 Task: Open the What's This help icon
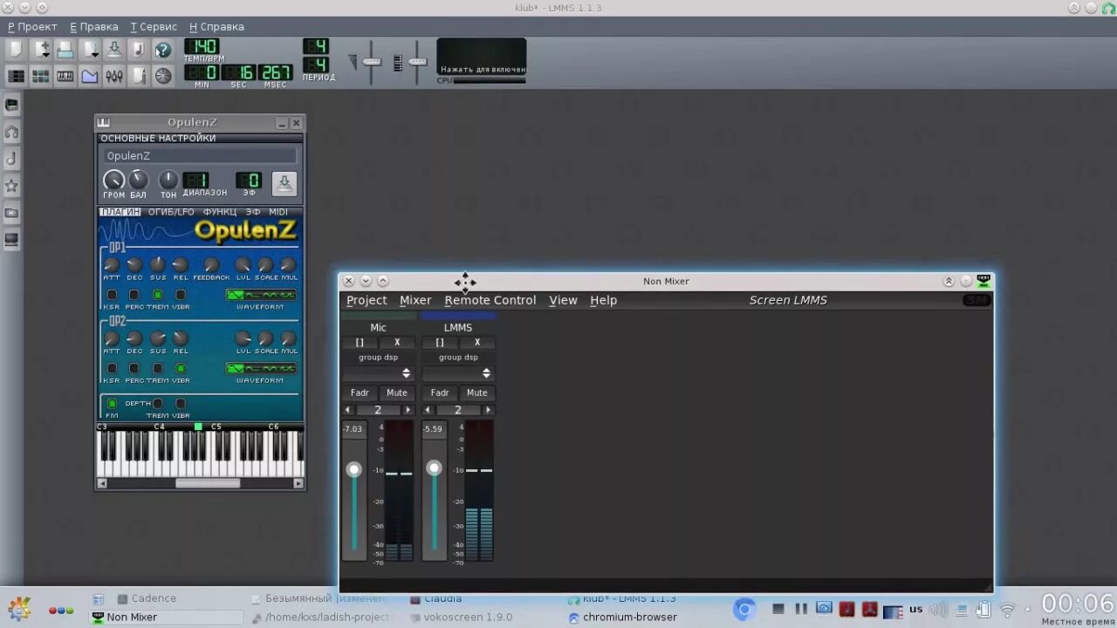click(163, 50)
